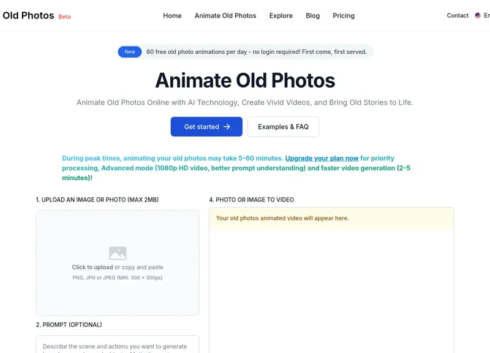
Task: Click '1. UPLOAD AN IMAGE OR PHOTO' label
Action: pos(97,200)
